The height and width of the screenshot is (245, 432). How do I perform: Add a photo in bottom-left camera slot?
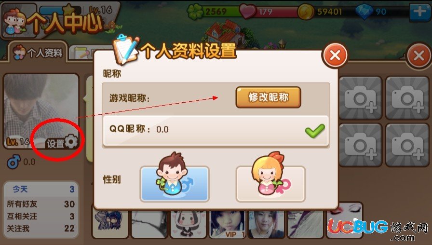pyautogui.click(x=360, y=145)
